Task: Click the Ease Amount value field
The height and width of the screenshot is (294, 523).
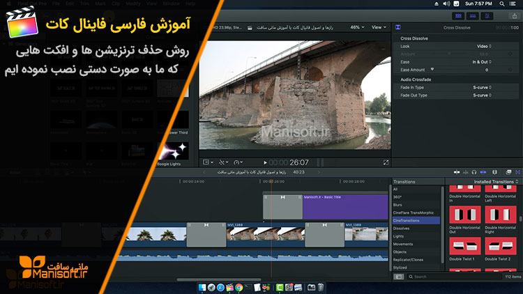Action: pos(487,70)
